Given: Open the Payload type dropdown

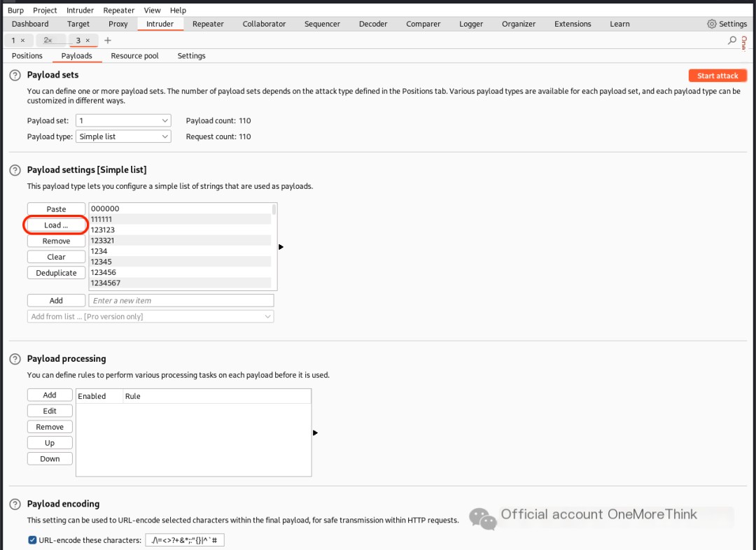Looking at the screenshot, I should tap(123, 136).
